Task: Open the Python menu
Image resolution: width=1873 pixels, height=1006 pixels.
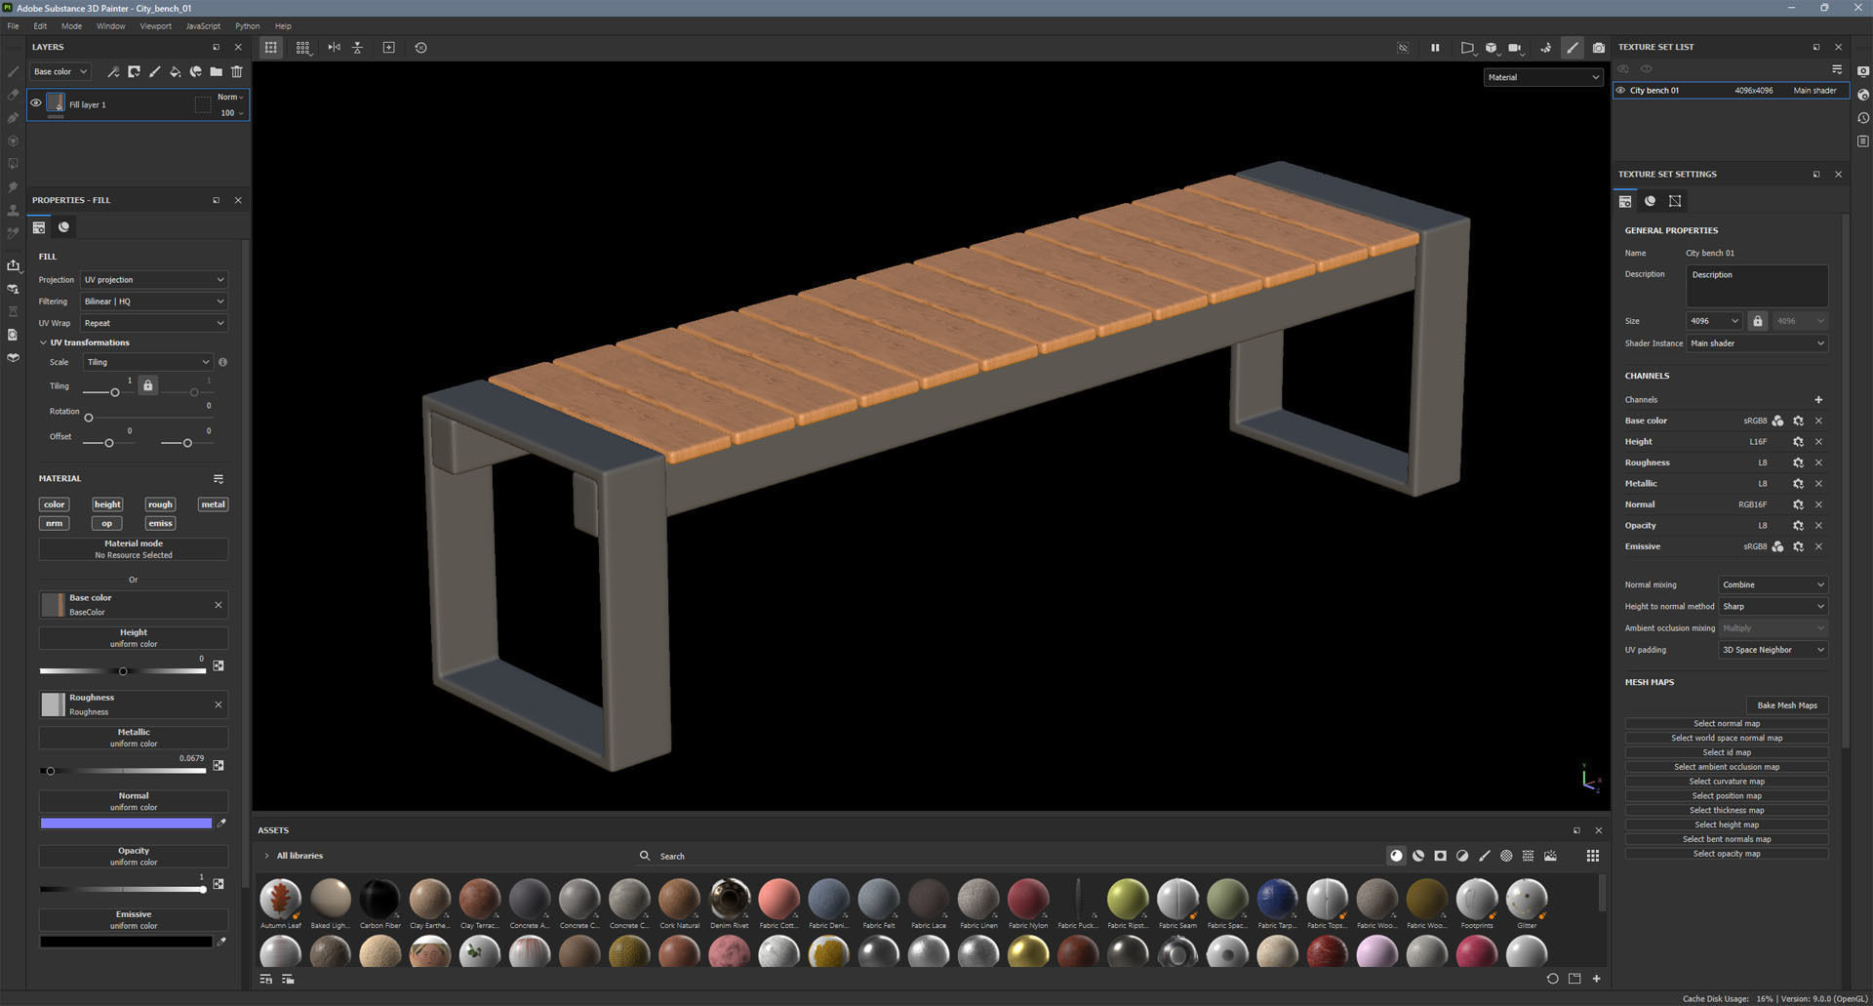Action: point(247,26)
